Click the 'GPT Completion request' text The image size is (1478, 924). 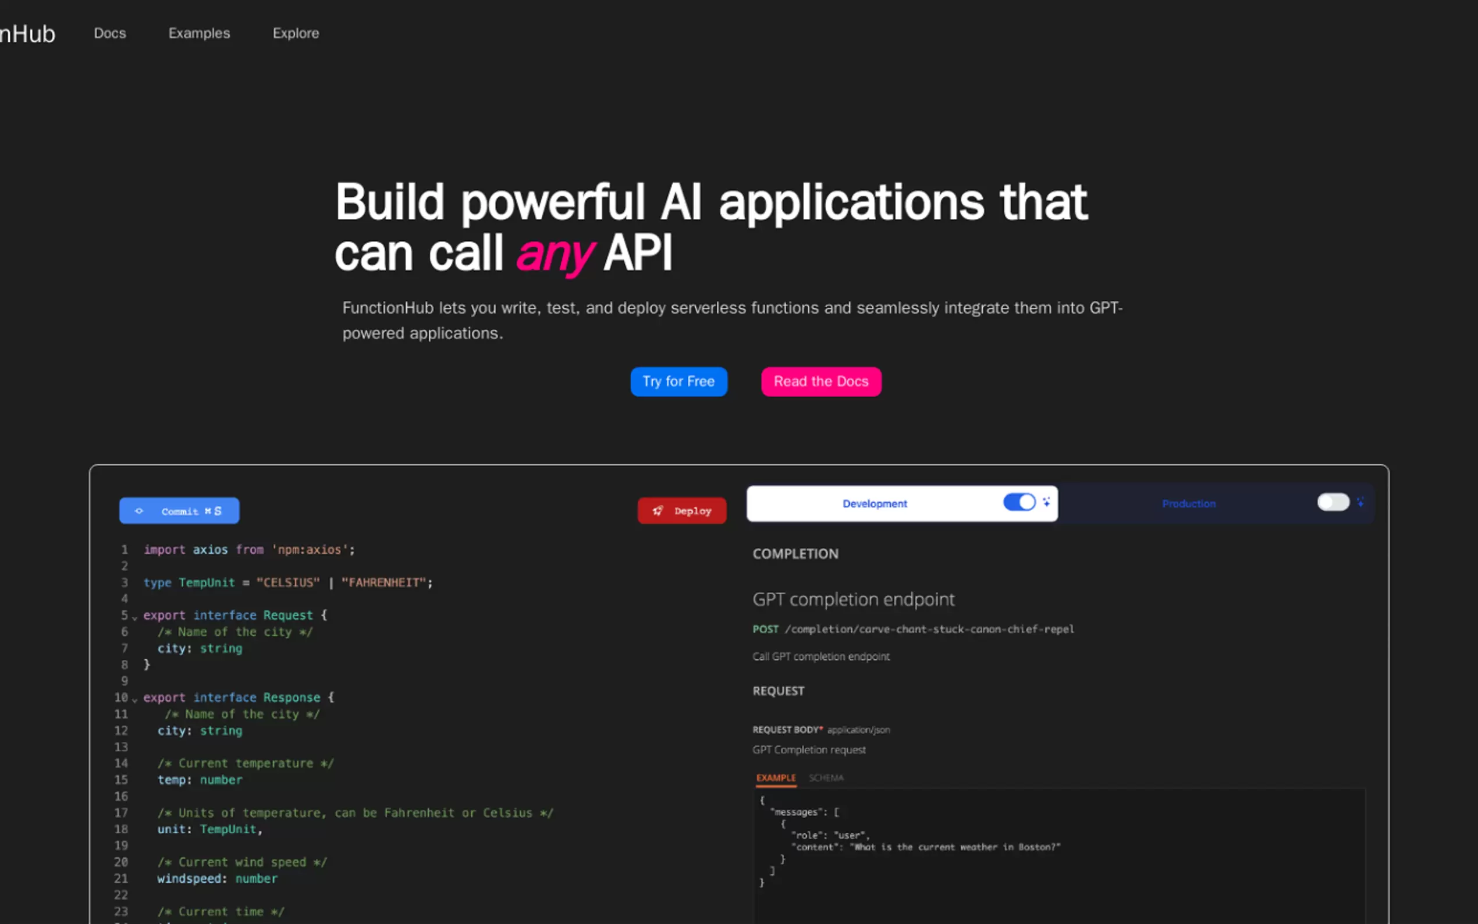[809, 750]
